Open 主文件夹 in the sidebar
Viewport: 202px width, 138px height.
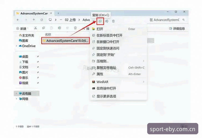click(26, 35)
